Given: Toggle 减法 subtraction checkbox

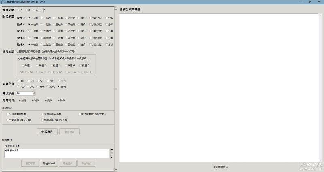Looking at the screenshot, I should [x=36, y=101].
